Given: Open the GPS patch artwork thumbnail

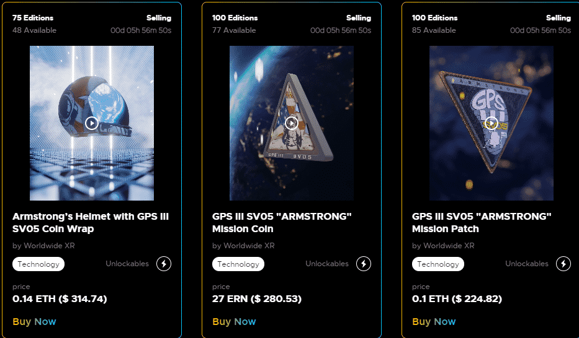Looking at the screenshot, I should point(491,123).
